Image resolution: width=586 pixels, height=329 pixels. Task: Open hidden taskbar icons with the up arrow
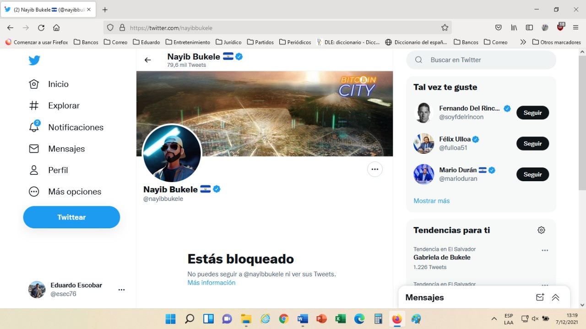(x=494, y=319)
